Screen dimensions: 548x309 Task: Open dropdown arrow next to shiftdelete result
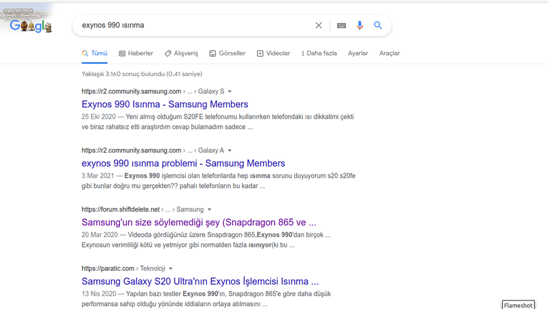tap(209, 210)
